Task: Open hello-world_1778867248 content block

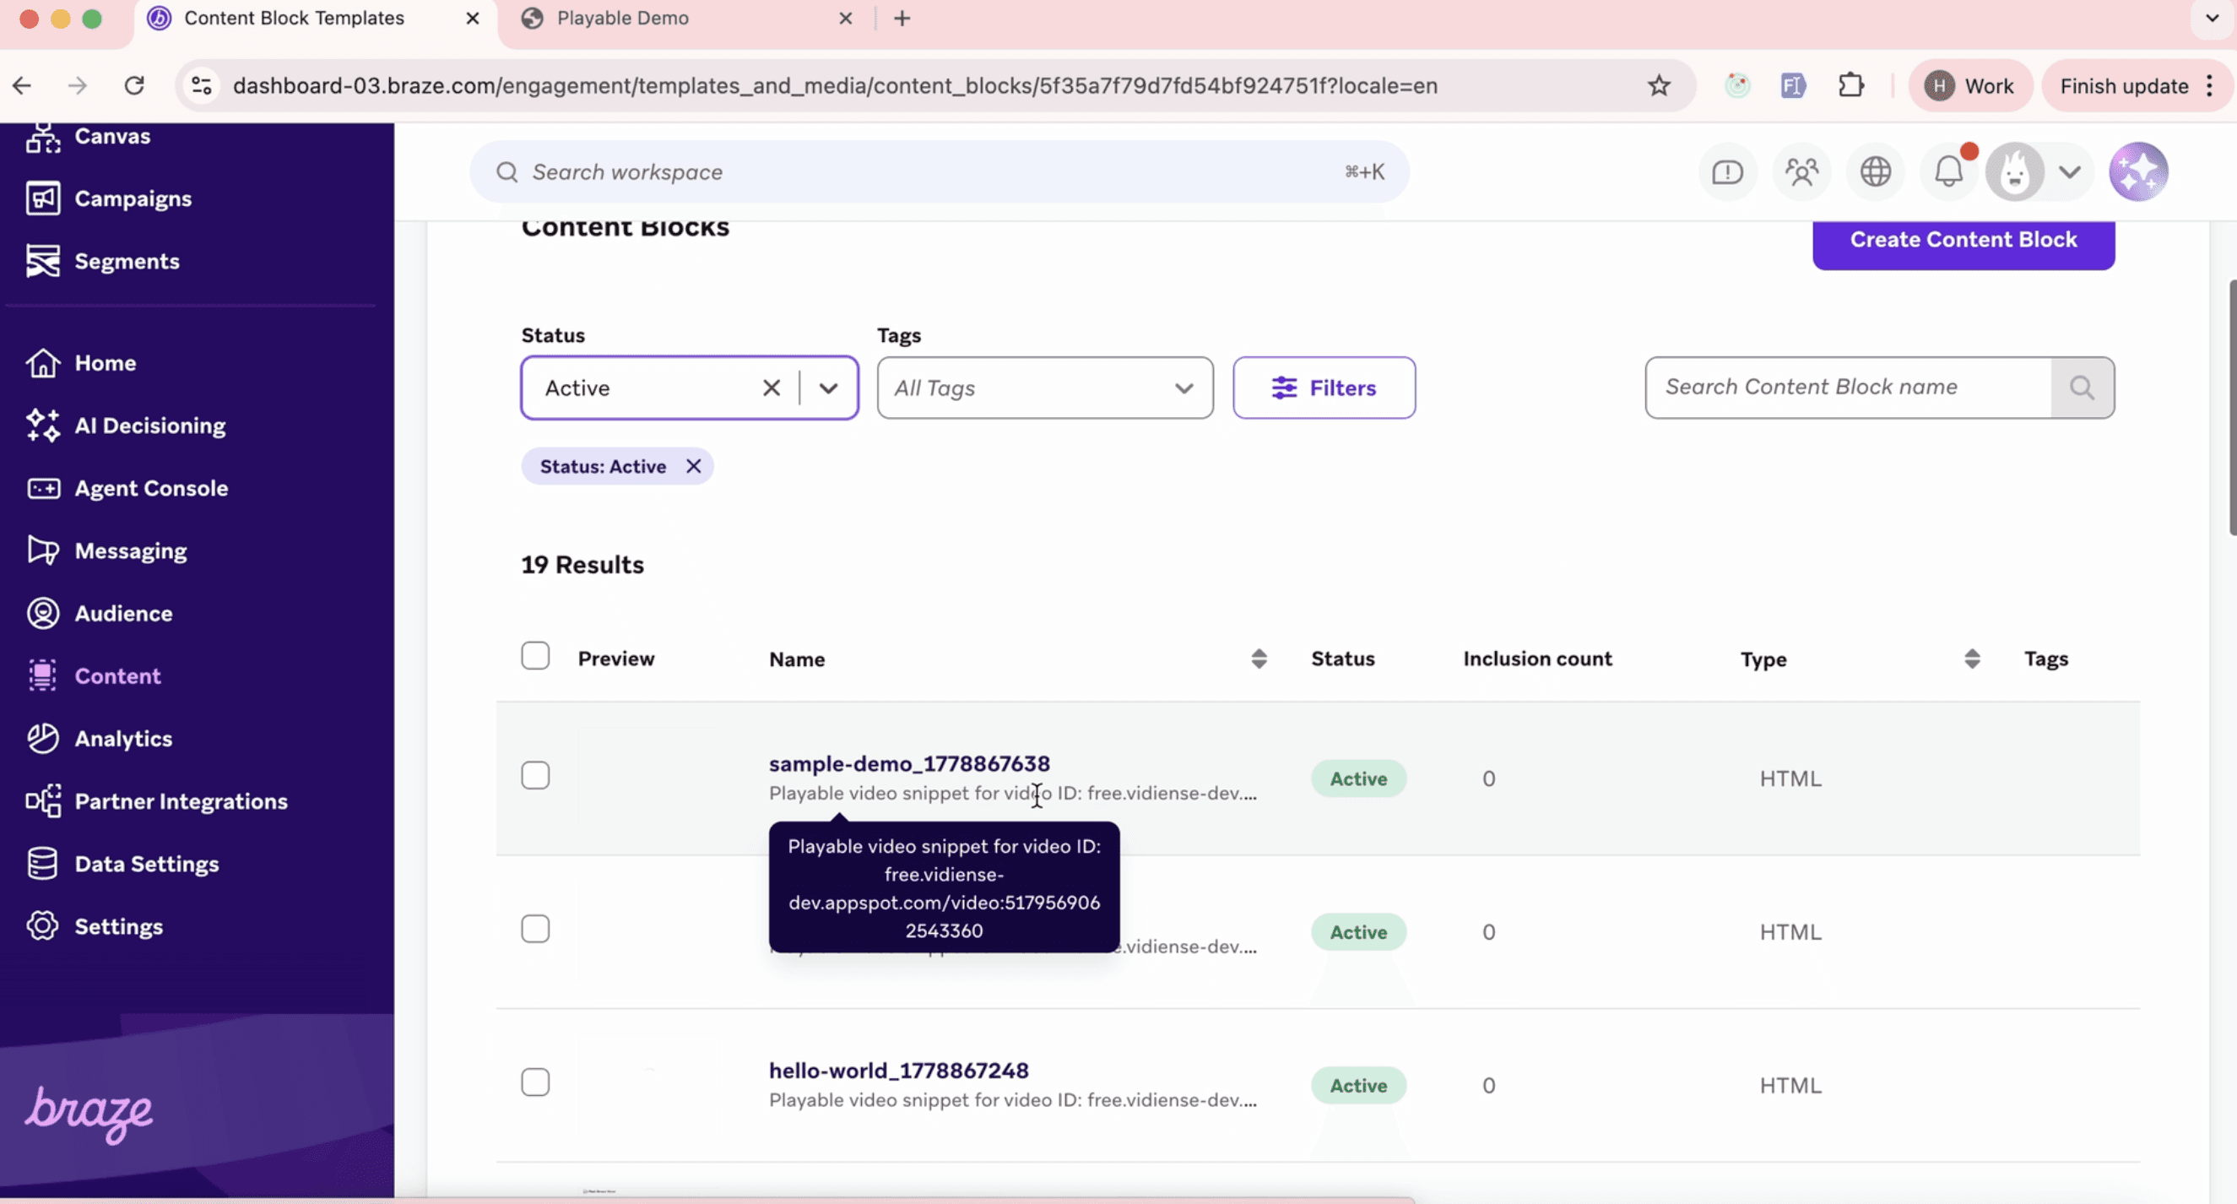Action: click(x=899, y=1071)
